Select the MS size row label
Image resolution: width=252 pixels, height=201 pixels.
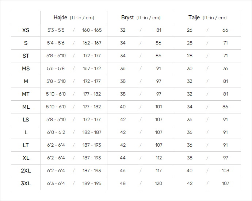(26, 69)
